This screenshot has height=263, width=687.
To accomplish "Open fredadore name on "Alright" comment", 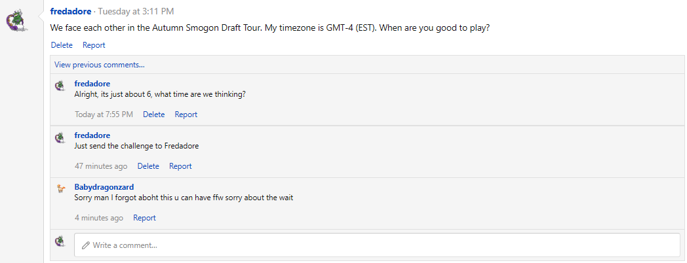I will tap(92, 83).
